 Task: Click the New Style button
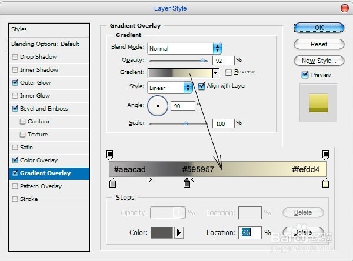tap(319, 61)
